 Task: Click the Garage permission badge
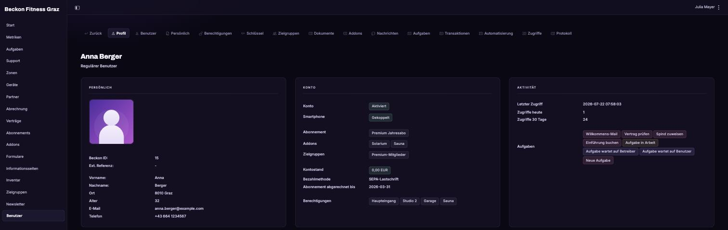click(430, 201)
